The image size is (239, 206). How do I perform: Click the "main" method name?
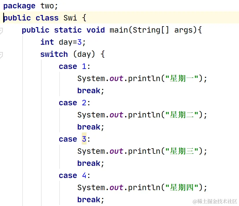tap(119, 30)
